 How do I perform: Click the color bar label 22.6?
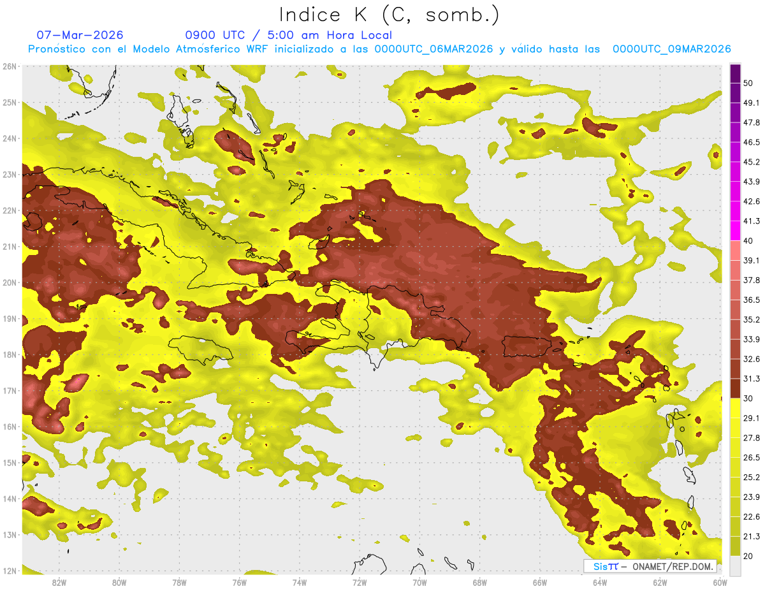pos(752,517)
